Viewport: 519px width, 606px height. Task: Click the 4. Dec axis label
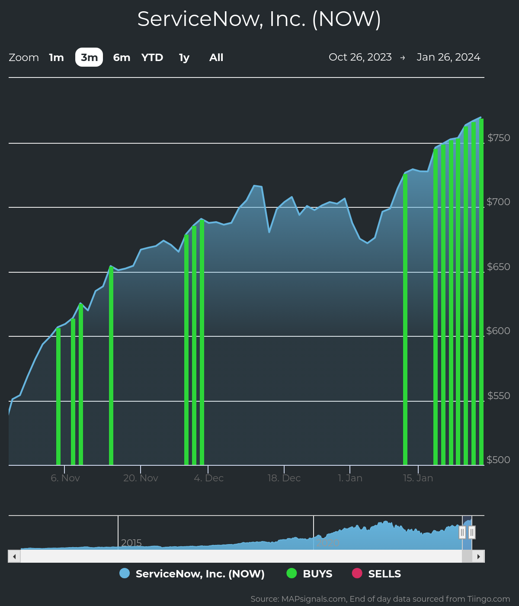click(x=208, y=478)
